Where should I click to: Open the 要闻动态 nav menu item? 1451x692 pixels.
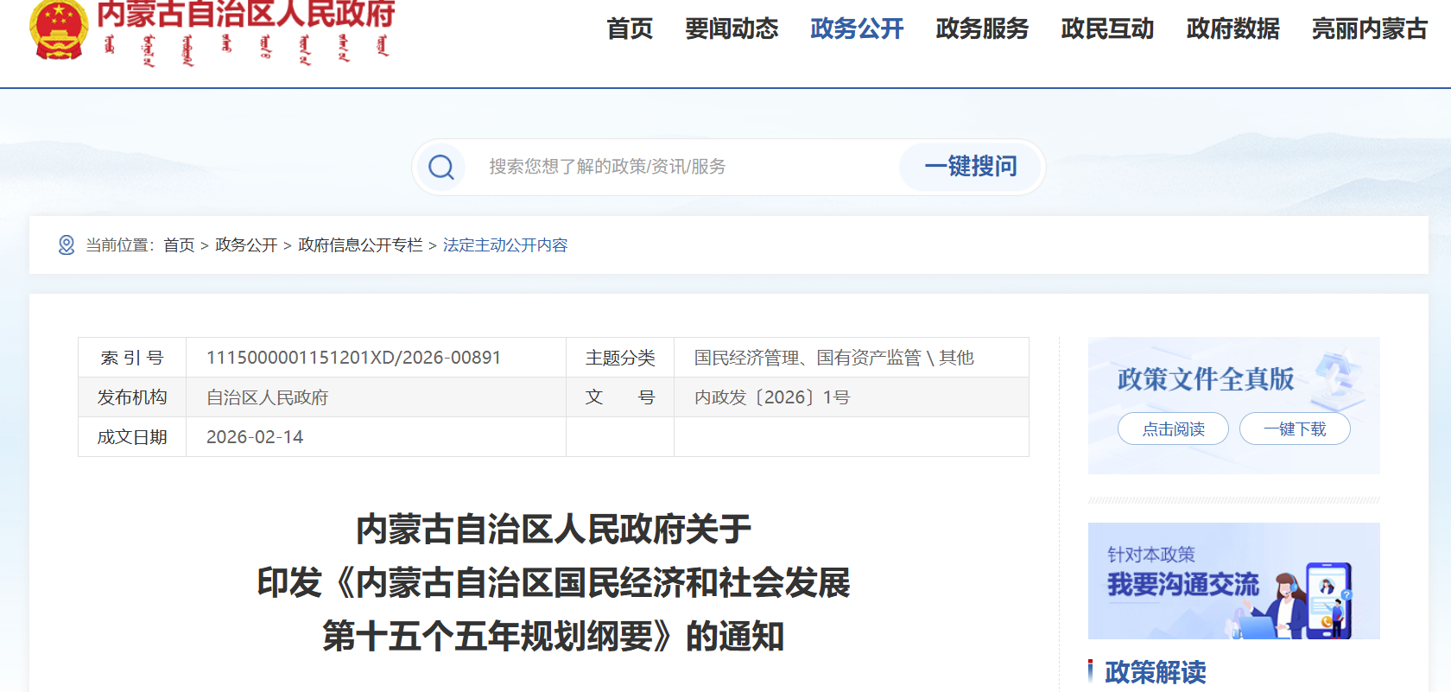coord(732,29)
